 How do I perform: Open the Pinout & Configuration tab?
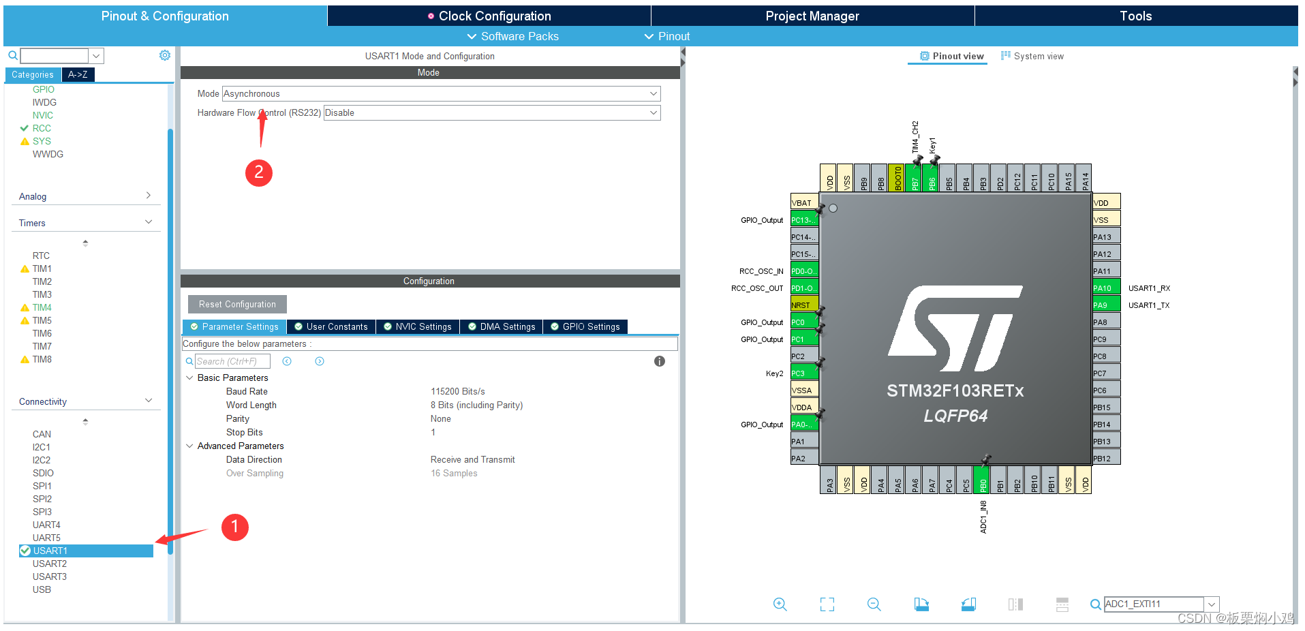click(165, 16)
